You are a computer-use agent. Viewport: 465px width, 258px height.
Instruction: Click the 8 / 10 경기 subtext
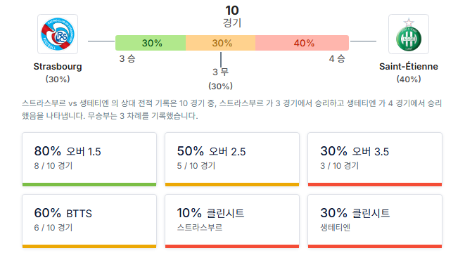[x=53, y=166]
